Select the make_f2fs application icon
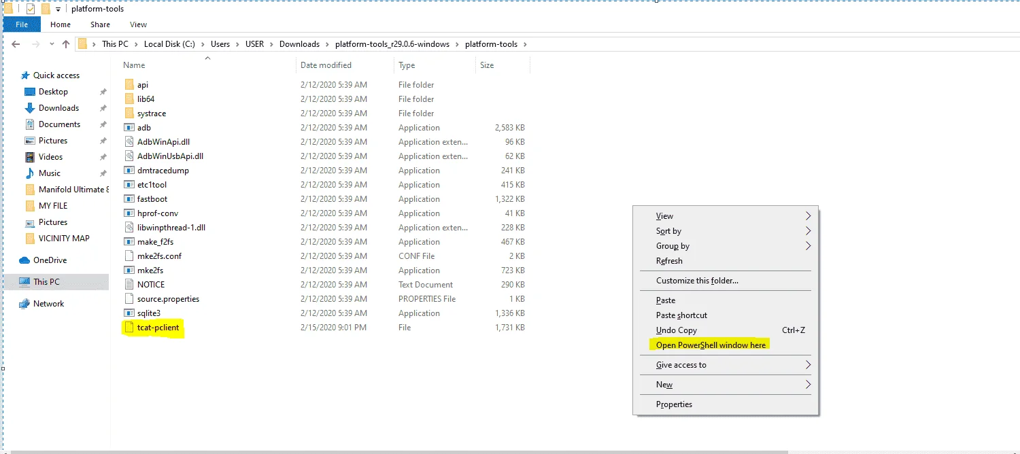This screenshot has height=454, width=1020. (130, 242)
